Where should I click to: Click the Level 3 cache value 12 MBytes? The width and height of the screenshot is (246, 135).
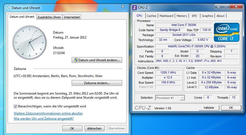pos(211,87)
